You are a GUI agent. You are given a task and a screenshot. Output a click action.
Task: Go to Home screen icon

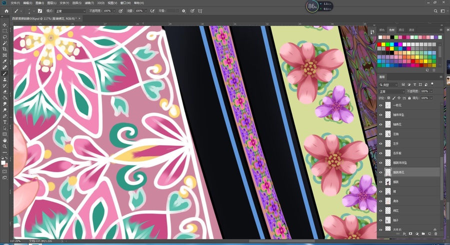(6, 11)
